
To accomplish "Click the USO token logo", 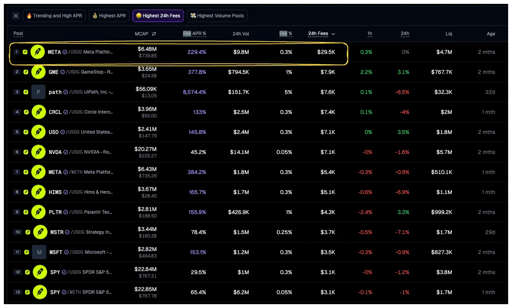I will (x=38, y=132).
